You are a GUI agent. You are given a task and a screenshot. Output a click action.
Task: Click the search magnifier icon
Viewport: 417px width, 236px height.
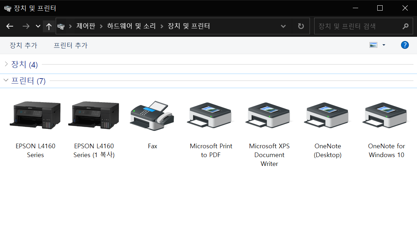point(406,26)
